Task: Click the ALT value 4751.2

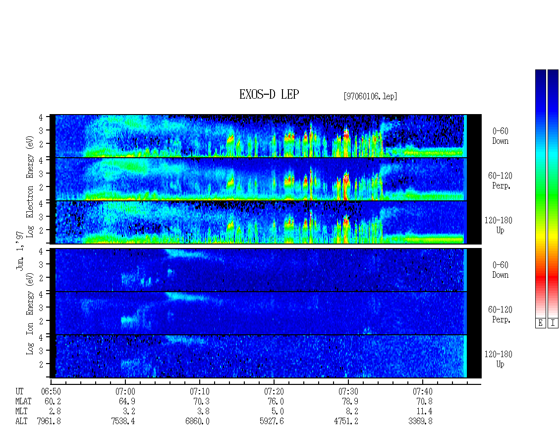Action: tap(346, 422)
